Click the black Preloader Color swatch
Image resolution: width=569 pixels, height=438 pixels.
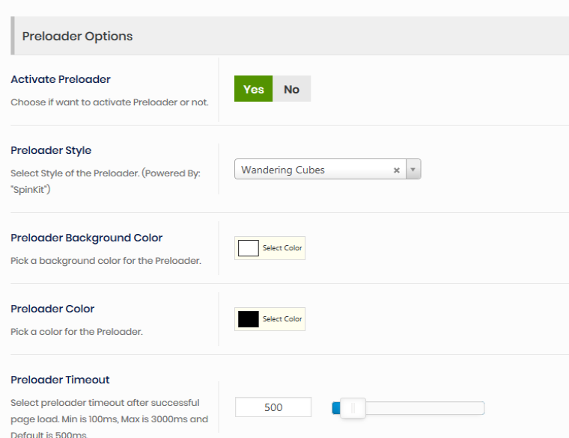tap(248, 319)
